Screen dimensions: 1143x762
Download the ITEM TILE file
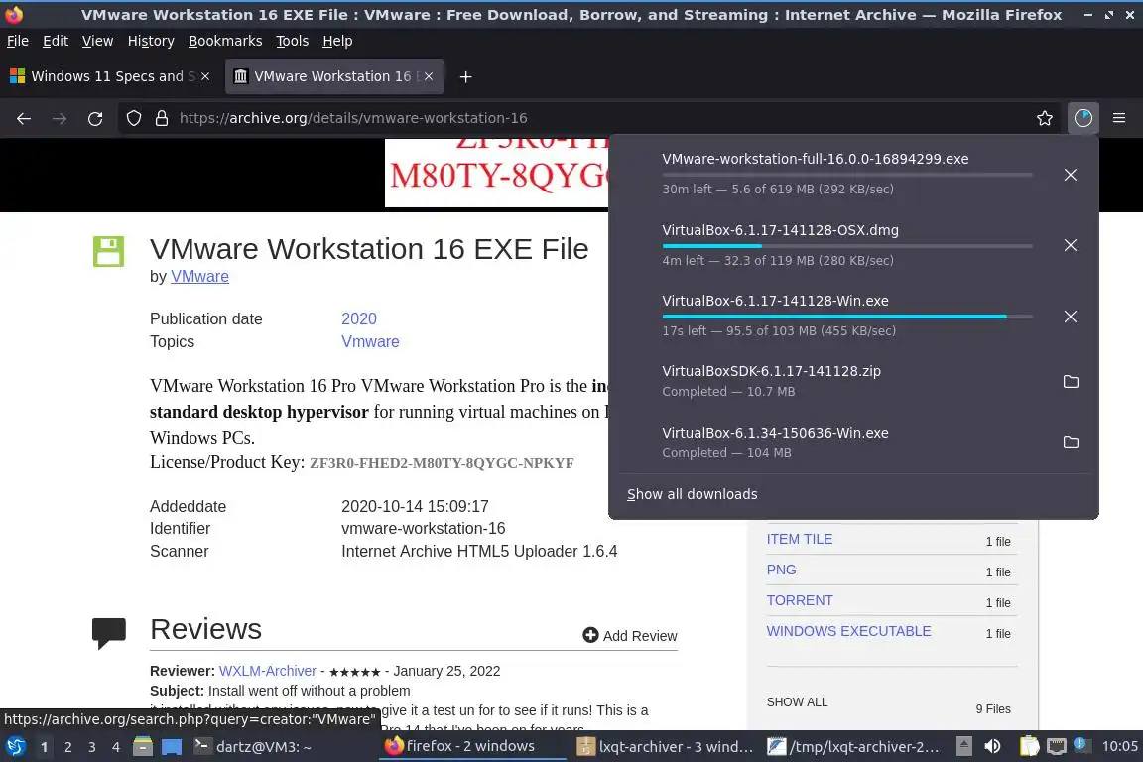tap(799, 539)
